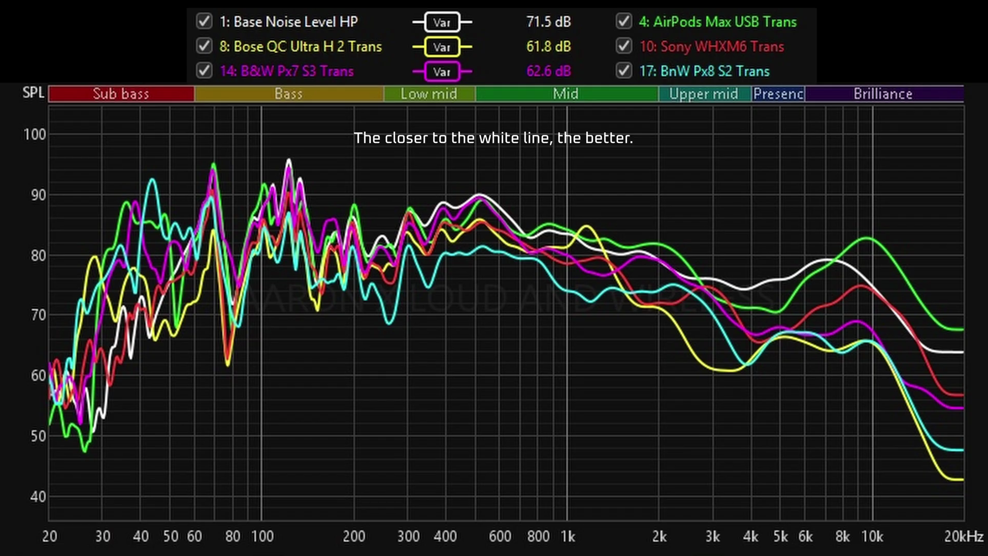The width and height of the screenshot is (988, 556).
Task: Select the 1: Base Noise Level HP label
Action: click(x=289, y=22)
